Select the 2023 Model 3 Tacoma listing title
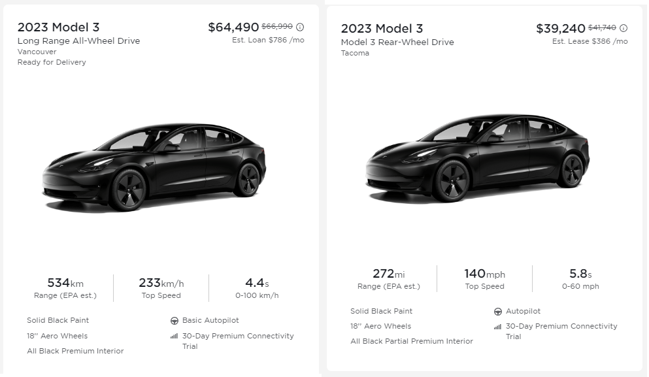This screenshot has height=377, width=649. 382,28
